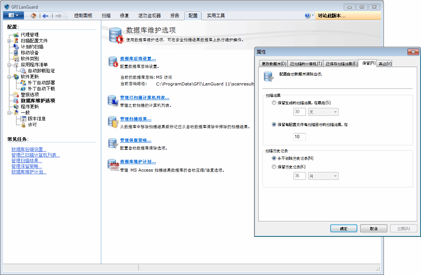
Task: Click 管理保留策略 under common tasks
Action: pos(27,166)
